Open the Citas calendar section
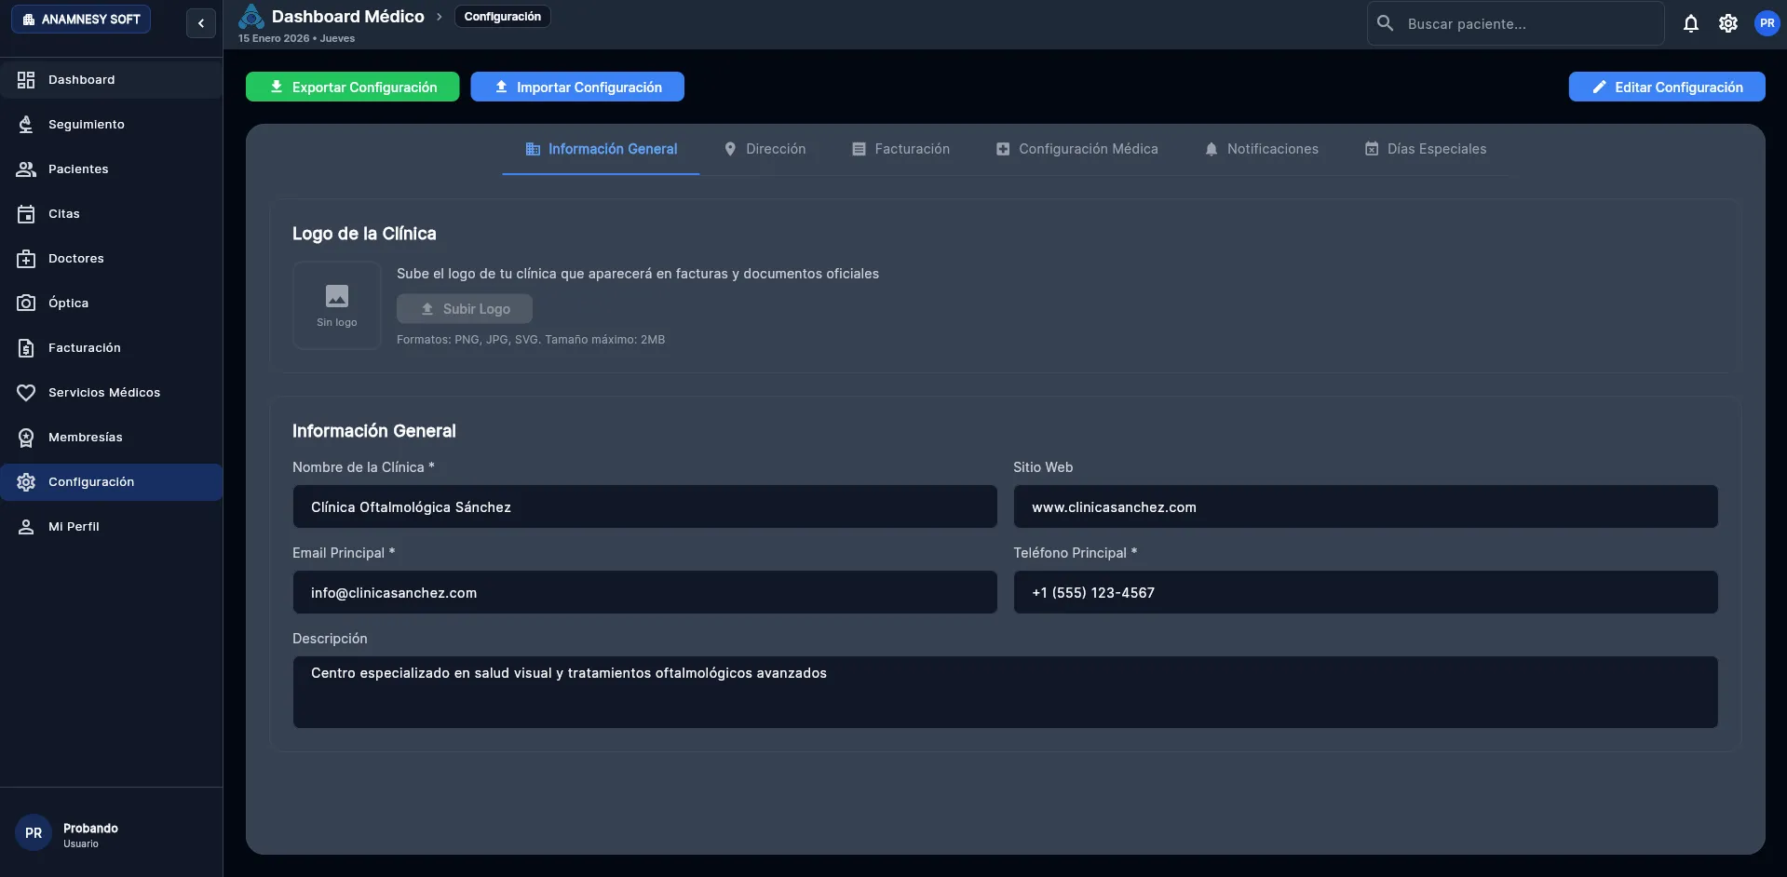This screenshot has height=877, width=1787. coord(111,214)
